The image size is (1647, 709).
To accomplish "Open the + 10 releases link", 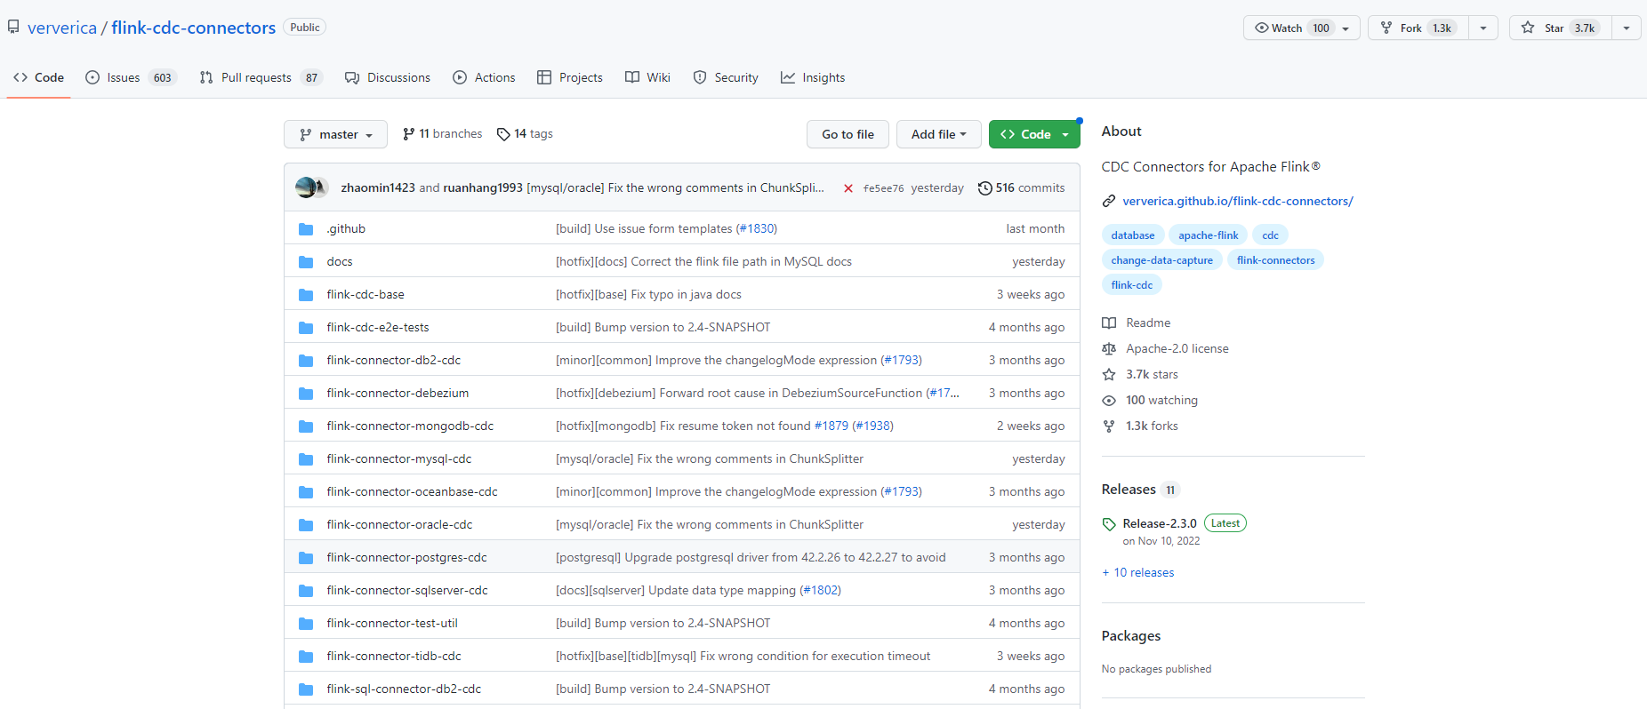I will pyautogui.click(x=1138, y=573).
